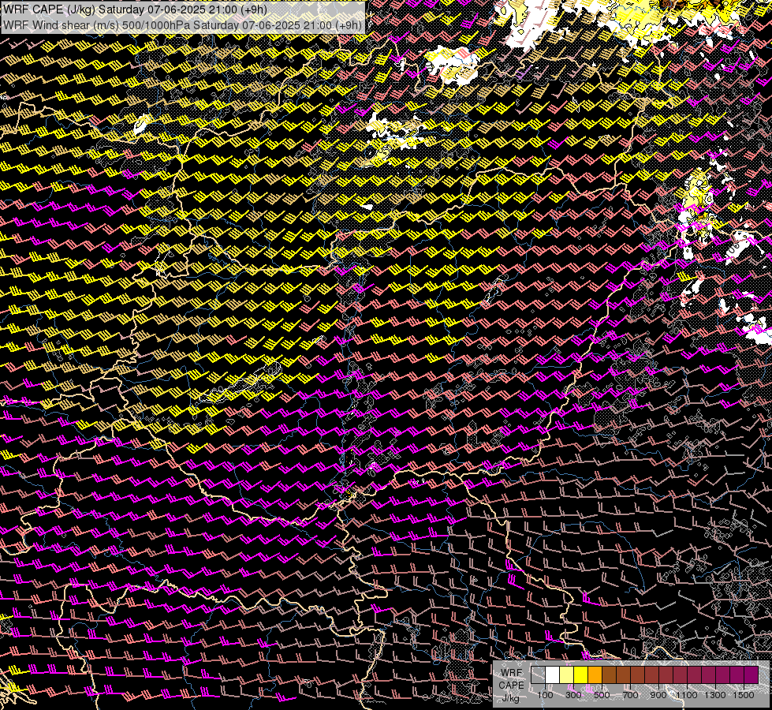Click the 100 label on the legend

tap(545, 695)
